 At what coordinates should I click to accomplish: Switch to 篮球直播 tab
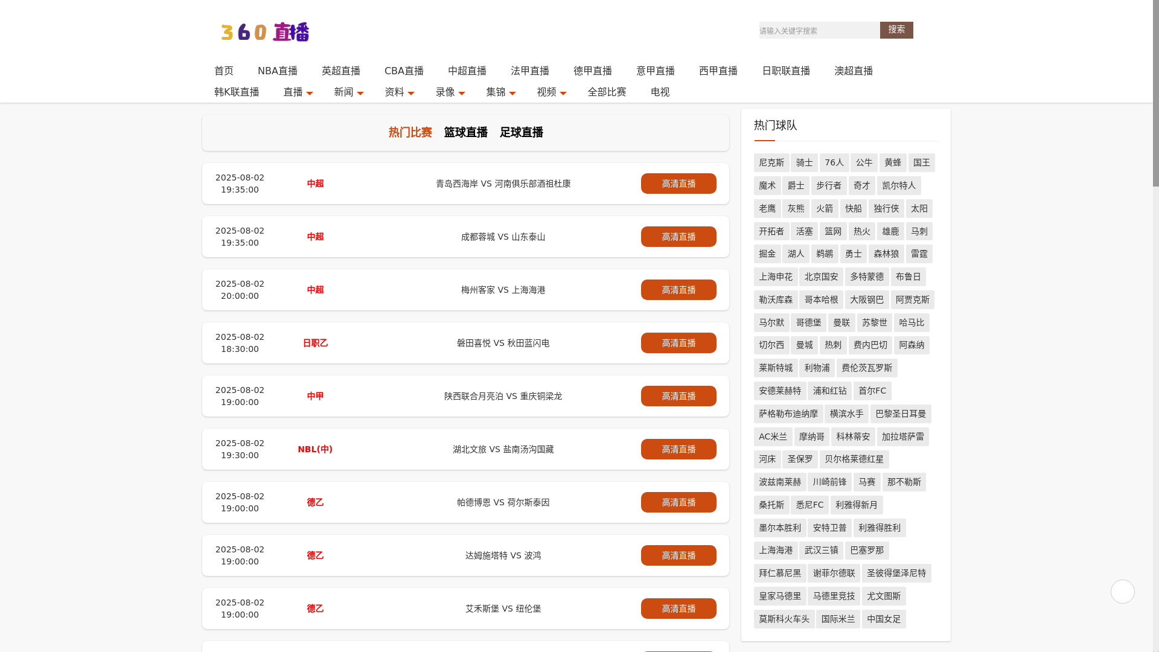click(x=466, y=132)
